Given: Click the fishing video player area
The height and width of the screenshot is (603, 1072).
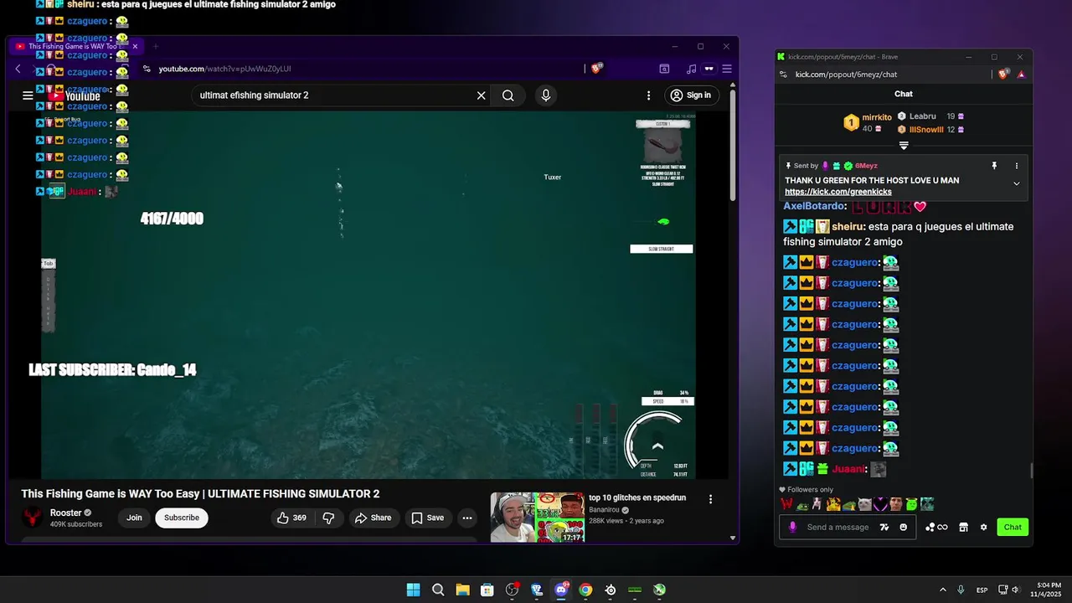Looking at the screenshot, I should [x=368, y=295].
